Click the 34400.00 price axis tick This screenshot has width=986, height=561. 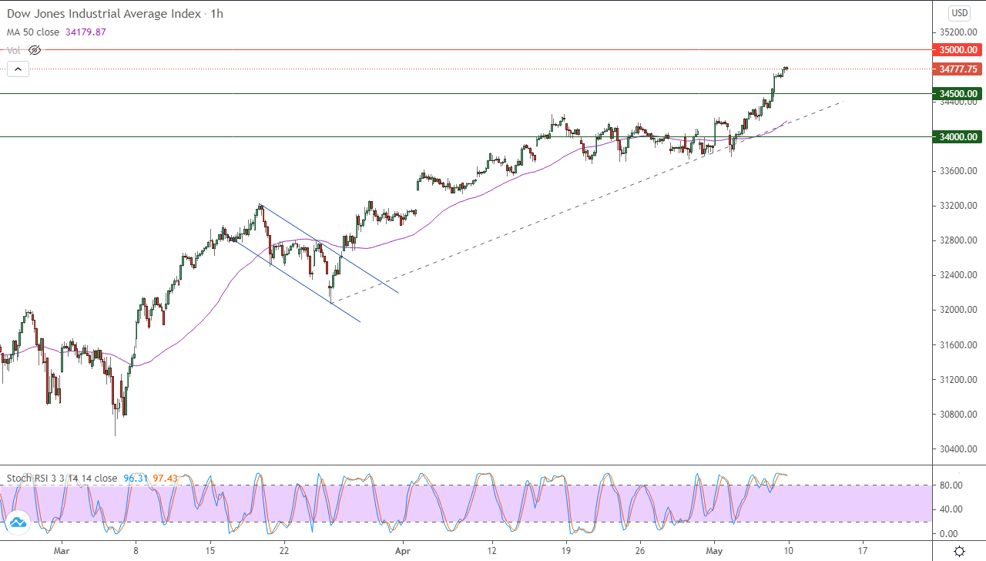(x=957, y=102)
